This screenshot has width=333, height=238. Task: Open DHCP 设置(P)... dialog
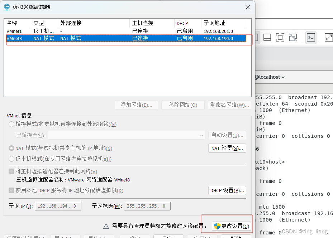227,190
